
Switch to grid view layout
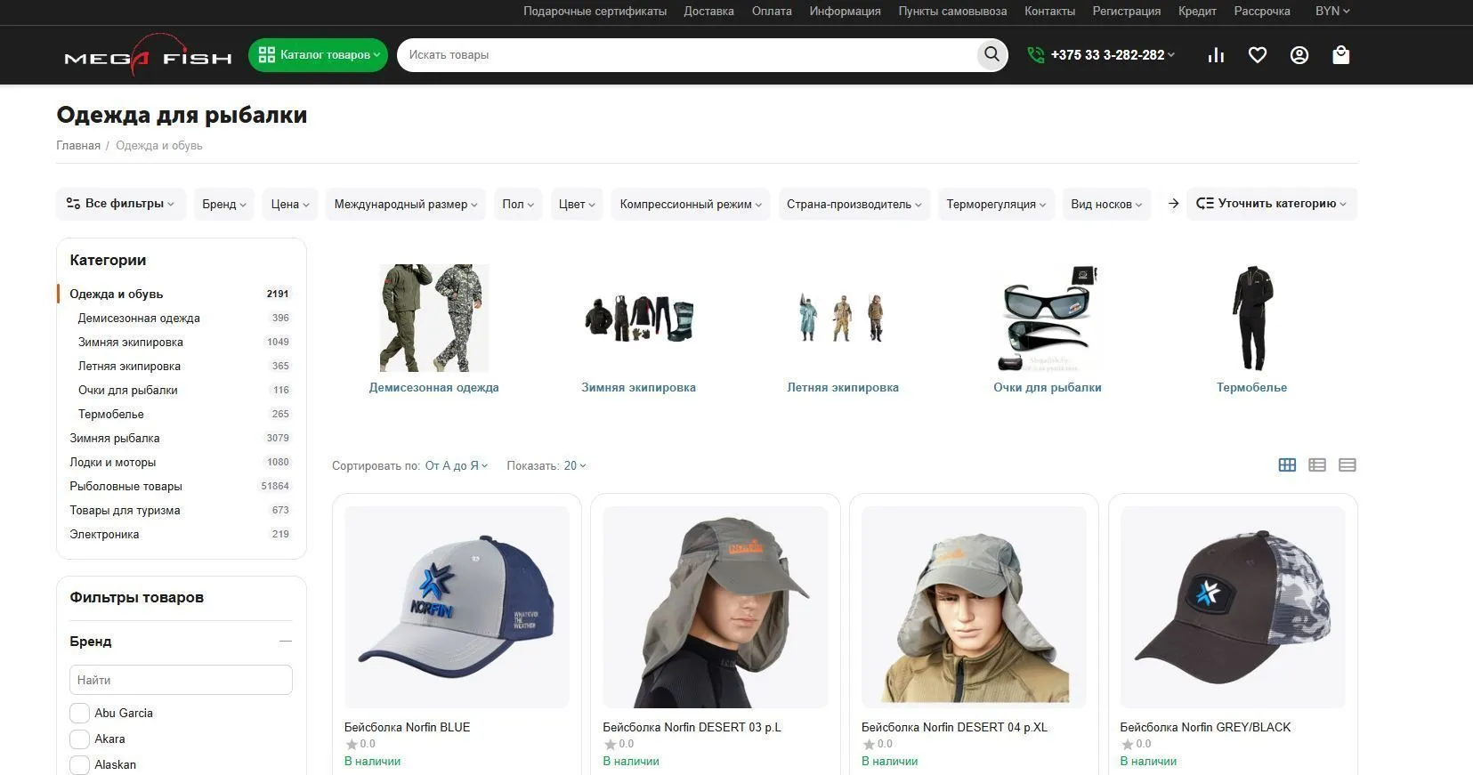click(x=1287, y=464)
